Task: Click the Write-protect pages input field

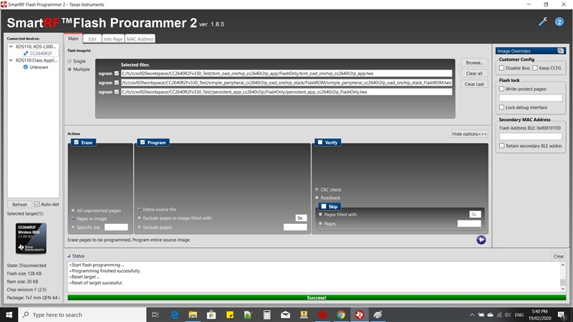Action: tap(530, 98)
